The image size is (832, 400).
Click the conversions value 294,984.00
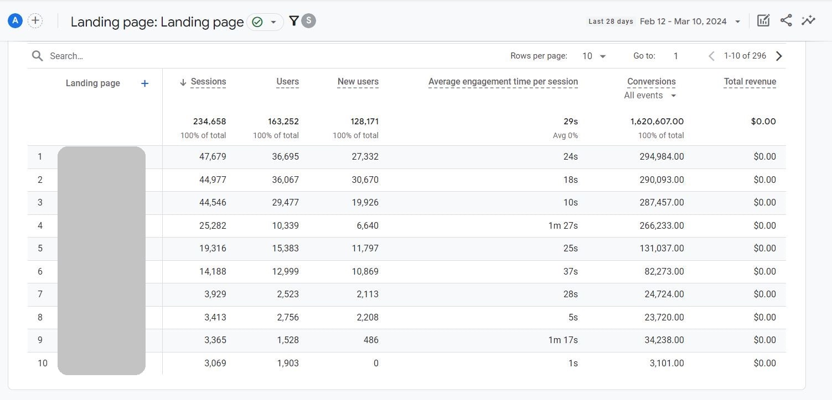click(662, 157)
